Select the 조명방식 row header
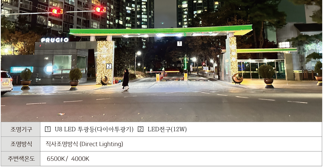The height and width of the screenshot is (167, 323). pyautogui.click(x=21, y=144)
